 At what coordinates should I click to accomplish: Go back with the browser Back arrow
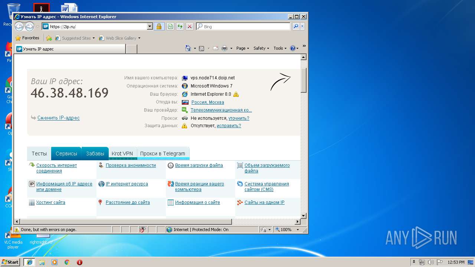click(x=19, y=26)
